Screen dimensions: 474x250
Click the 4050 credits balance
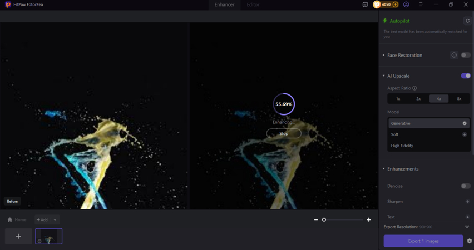(386, 4)
